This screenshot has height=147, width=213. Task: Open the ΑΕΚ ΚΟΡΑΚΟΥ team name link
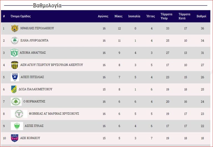coord(30,138)
